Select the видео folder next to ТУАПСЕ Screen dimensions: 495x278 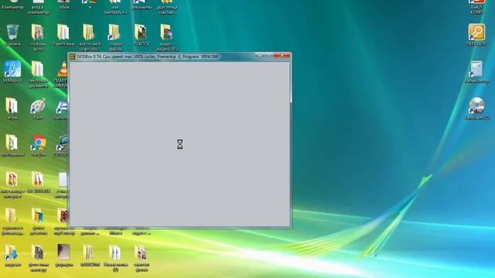click(166, 32)
